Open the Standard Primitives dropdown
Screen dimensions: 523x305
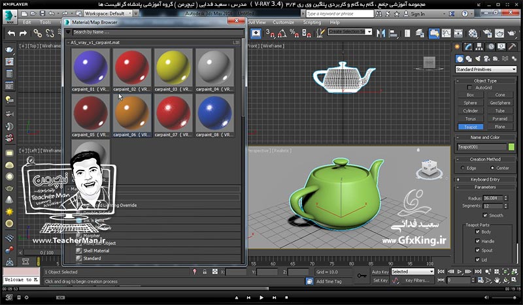(486, 69)
